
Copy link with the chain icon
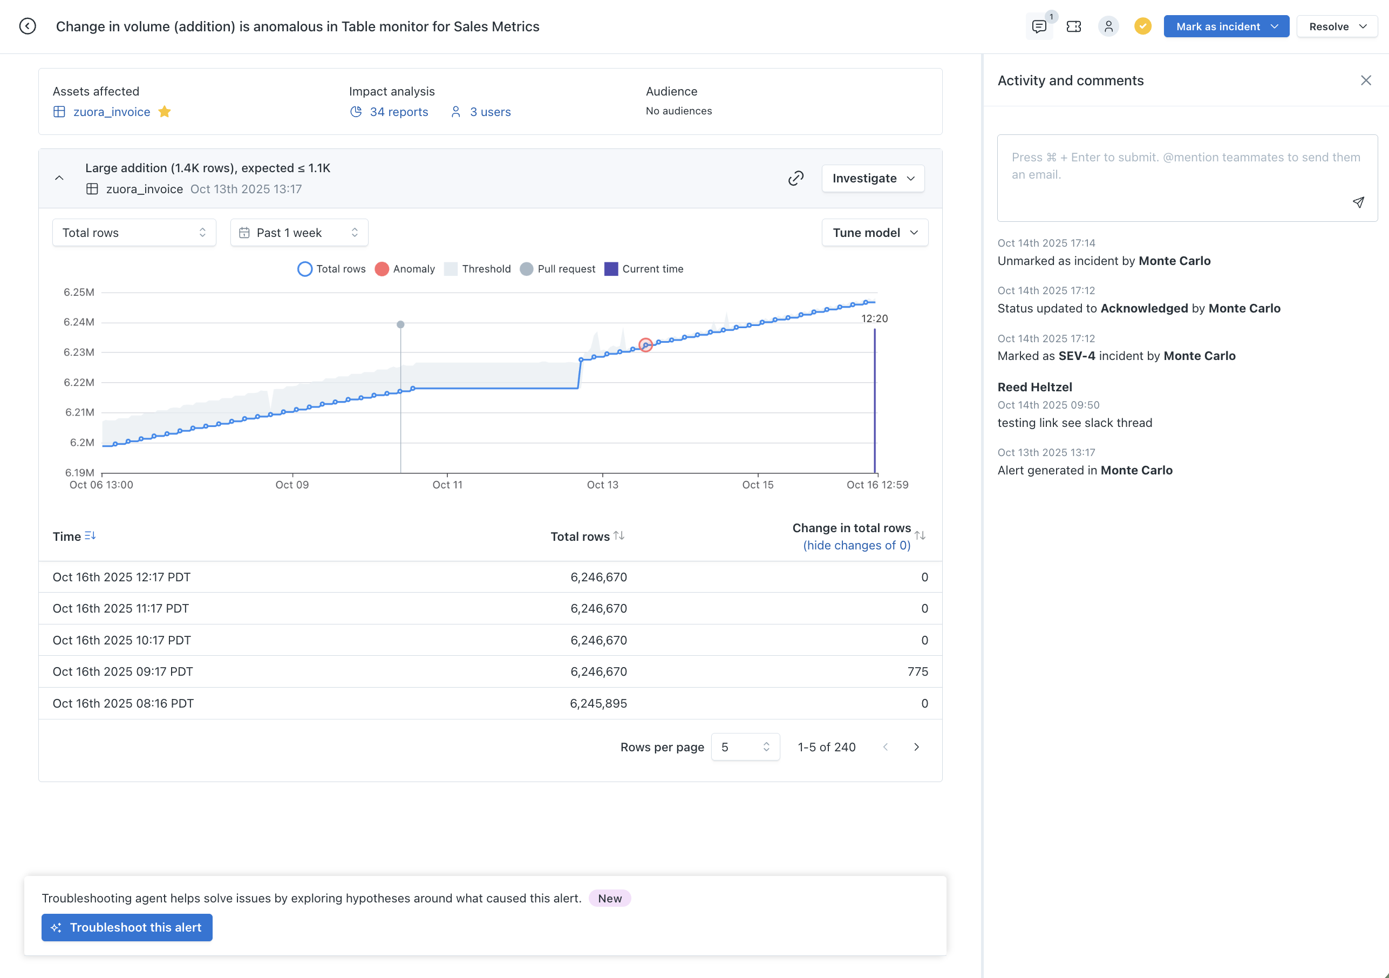click(x=795, y=178)
